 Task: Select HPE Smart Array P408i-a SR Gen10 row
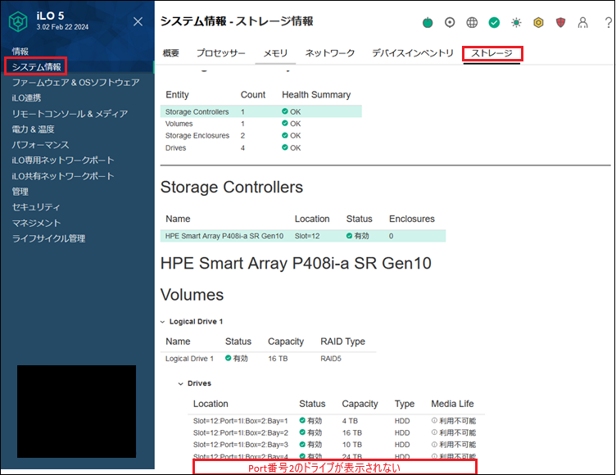click(303, 236)
